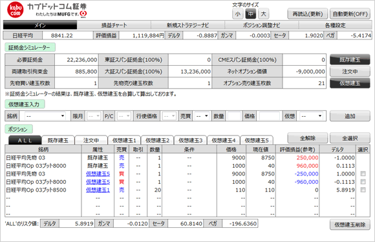Toggle the 仮想建玉 simulator button
This screenshot has height=242, width=375.
[350, 83]
